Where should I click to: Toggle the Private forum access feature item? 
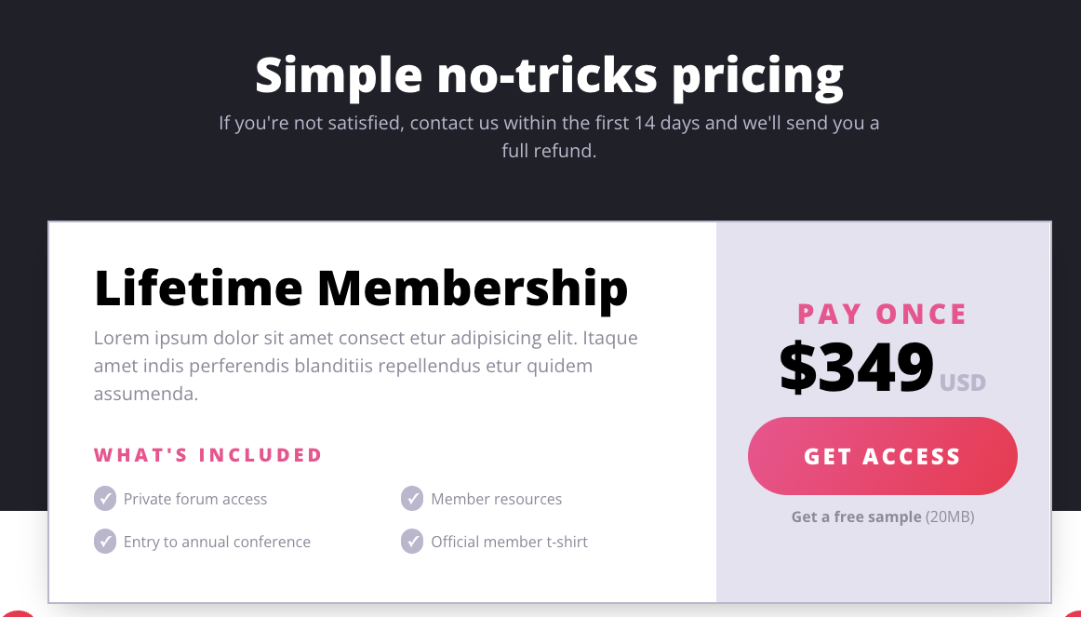click(x=194, y=499)
